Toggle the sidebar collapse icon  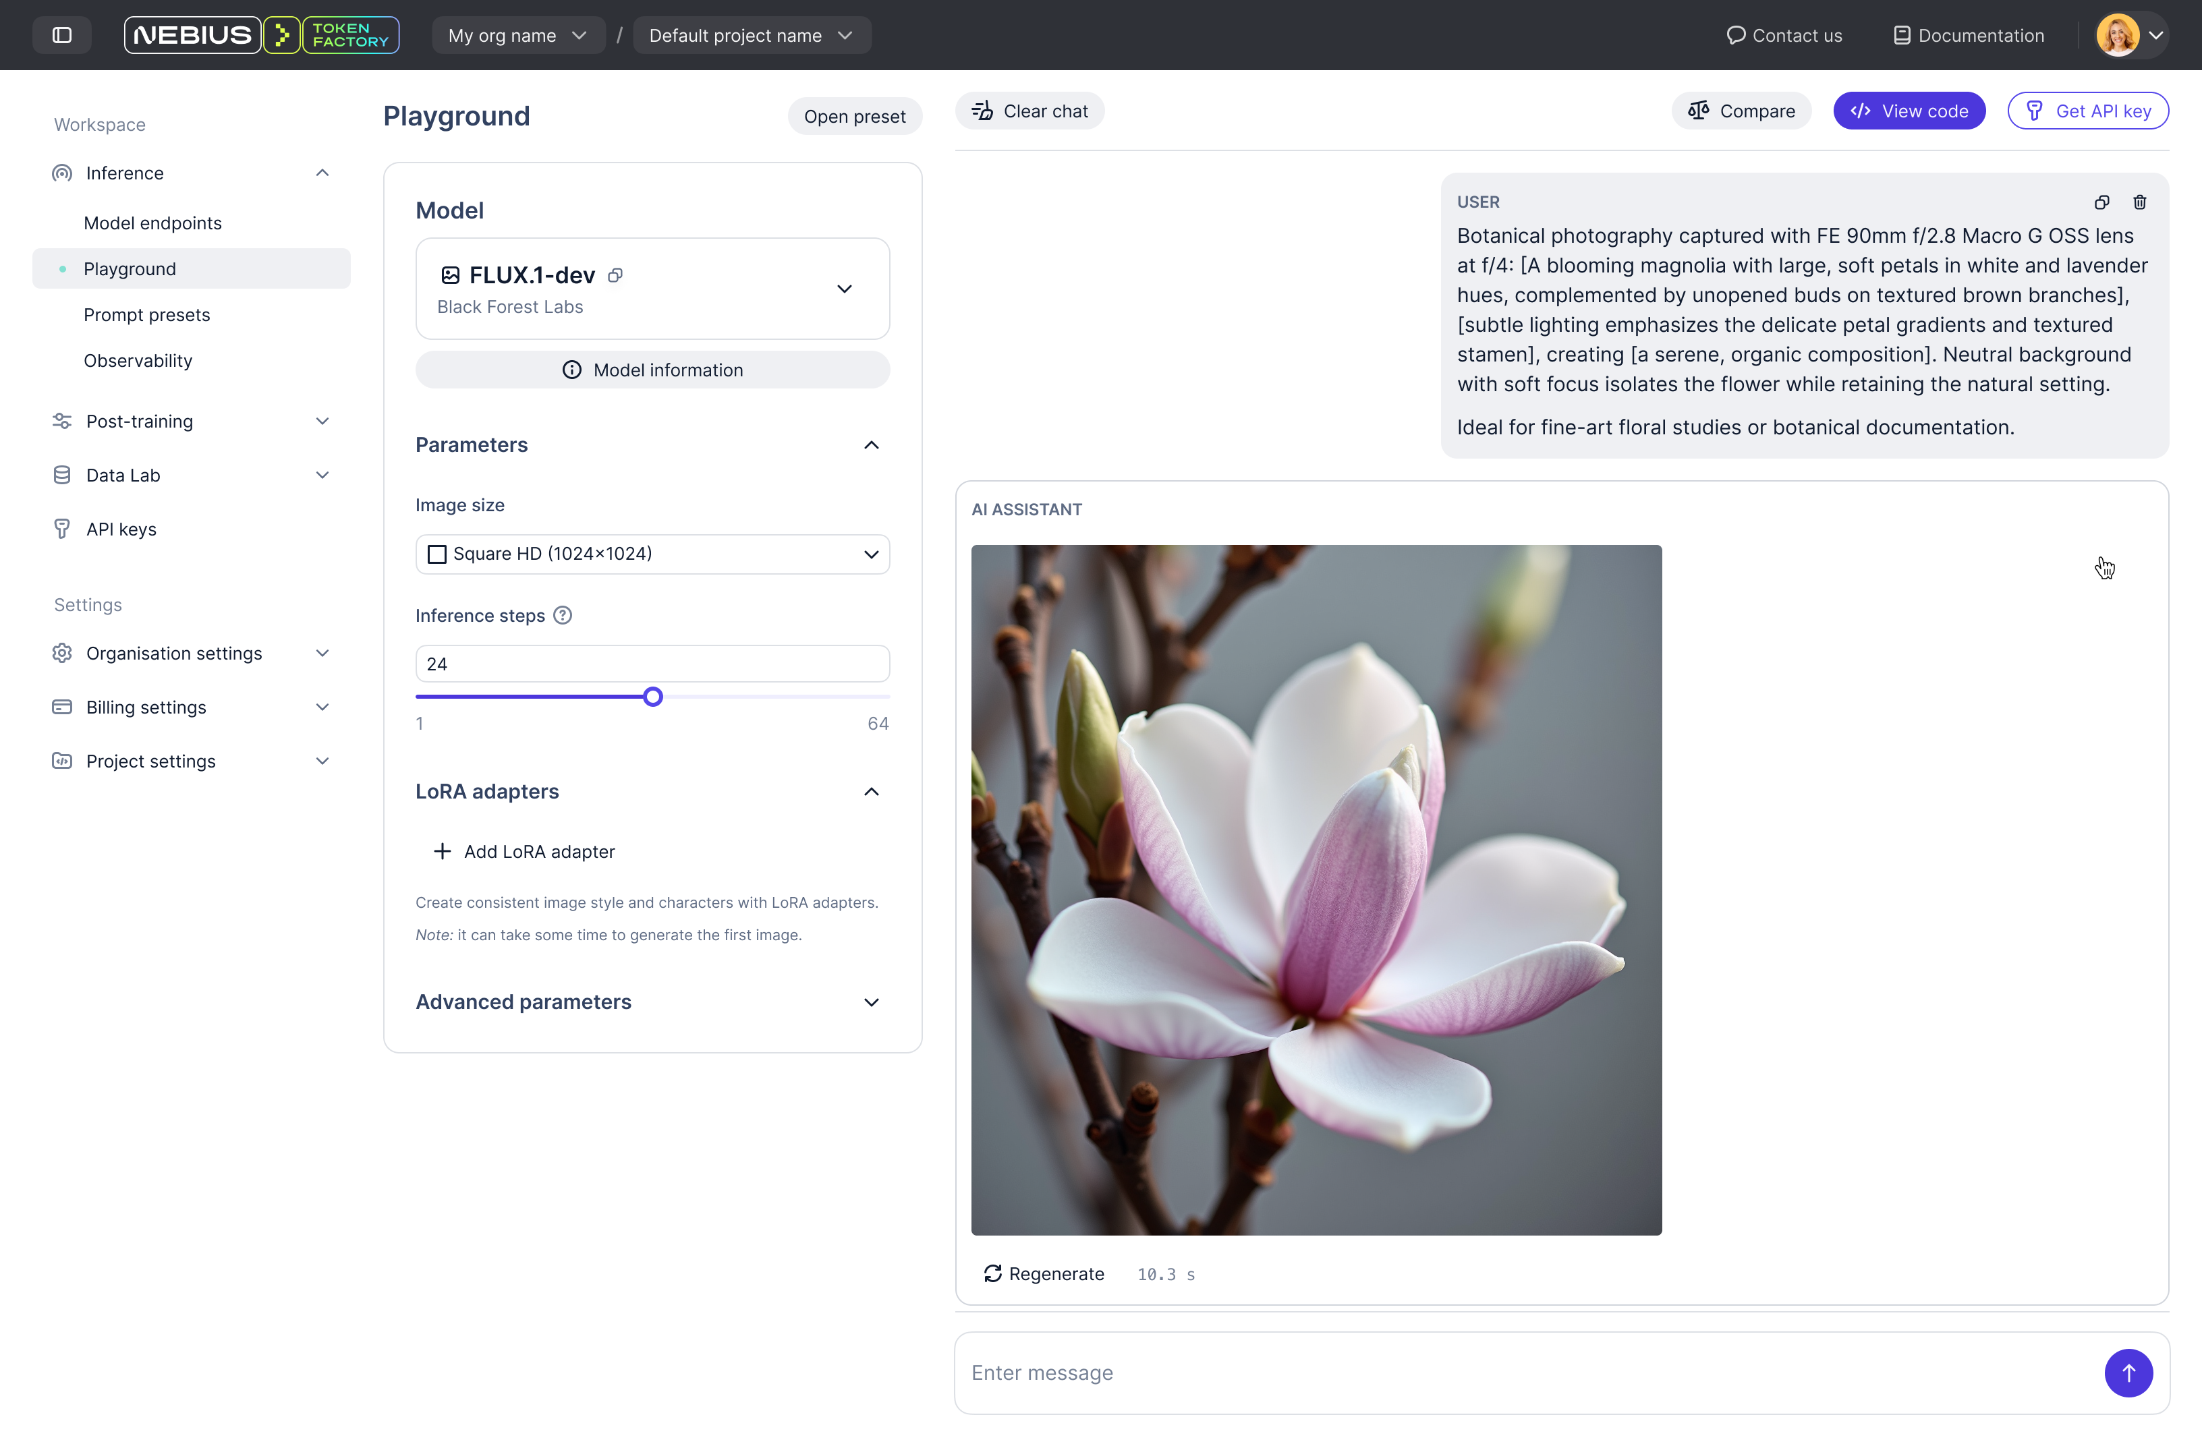62,35
